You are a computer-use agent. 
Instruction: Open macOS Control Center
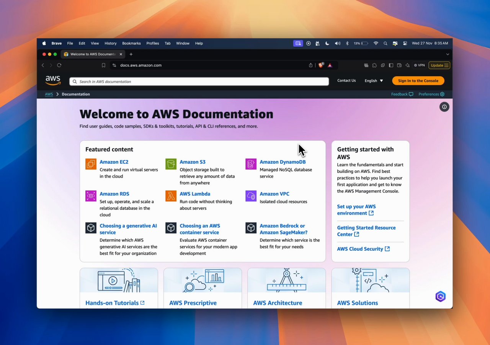(x=405, y=43)
